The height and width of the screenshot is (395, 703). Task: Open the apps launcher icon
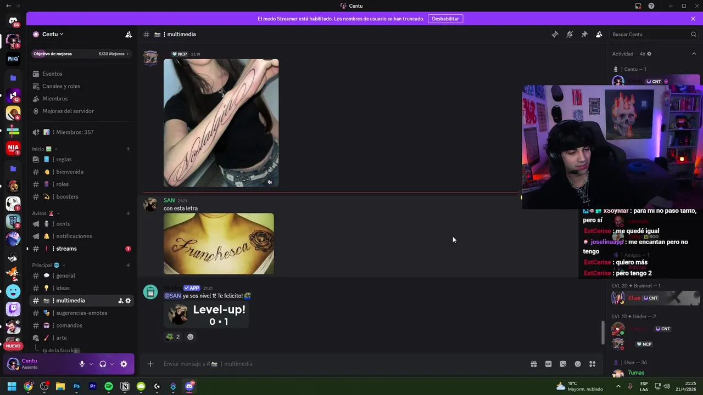tap(592, 364)
